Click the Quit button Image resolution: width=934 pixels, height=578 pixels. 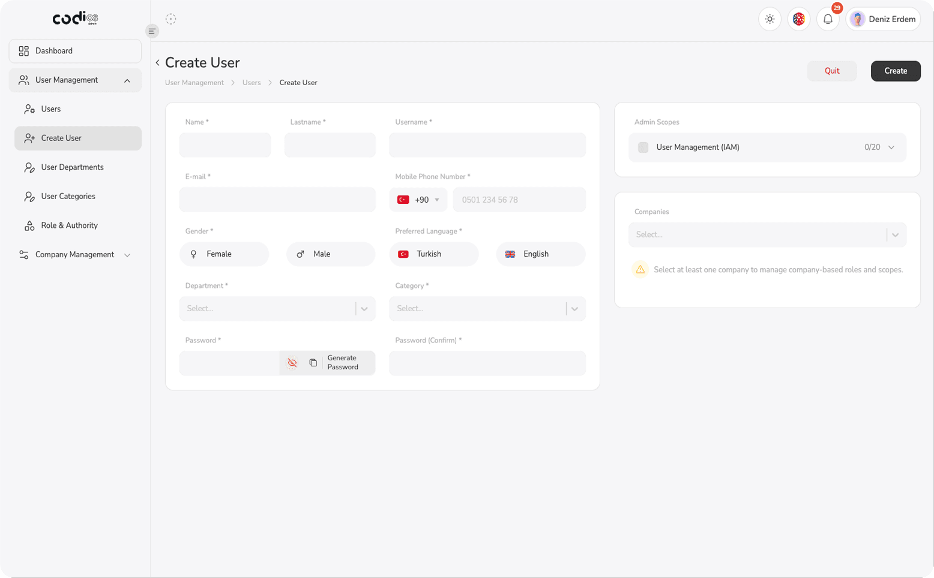point(832,71)
